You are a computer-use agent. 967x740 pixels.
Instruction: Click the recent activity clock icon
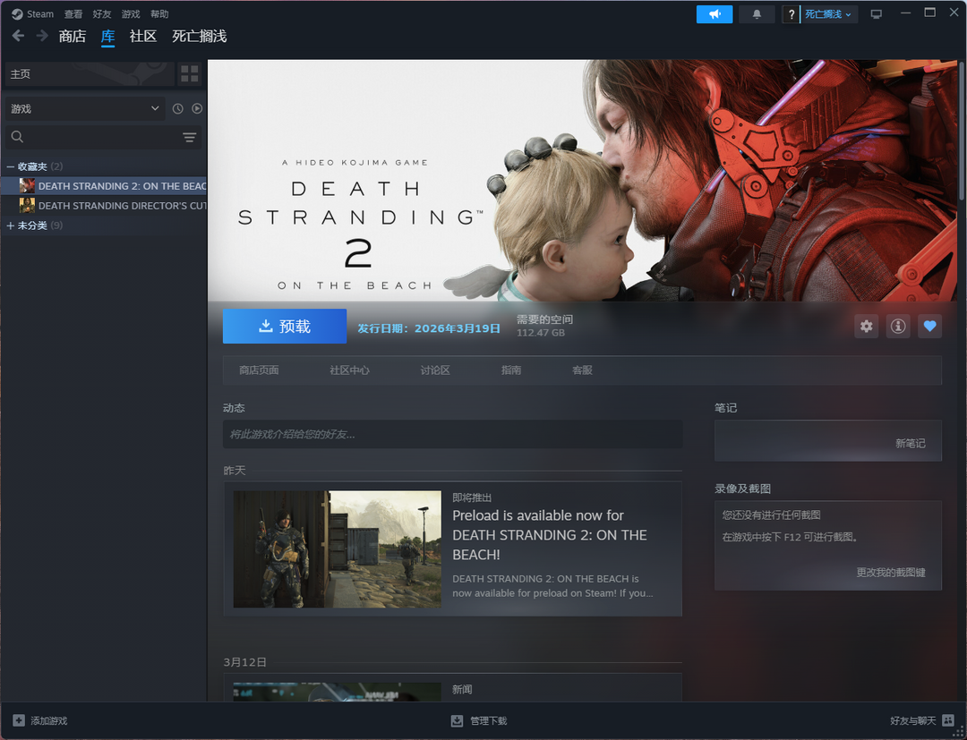pos(177,108)
